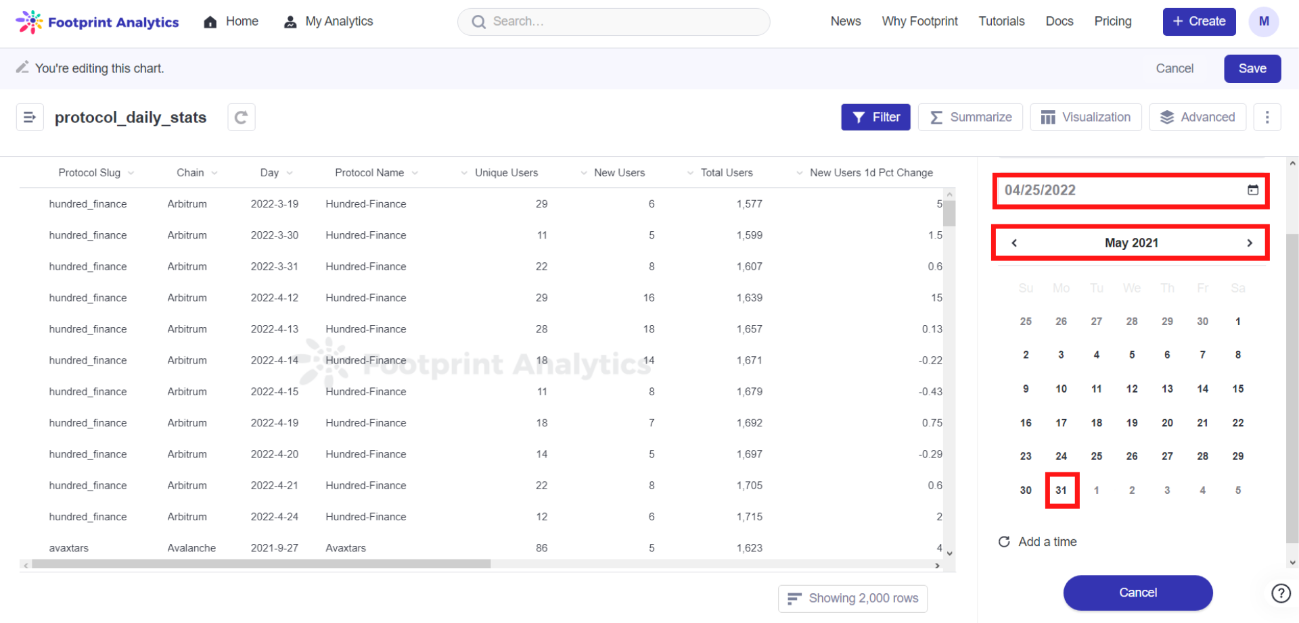Image resolution: width=1299 pixels, height=623 pixels.
Task: Expand Total Users column menu
Action: 690,173
